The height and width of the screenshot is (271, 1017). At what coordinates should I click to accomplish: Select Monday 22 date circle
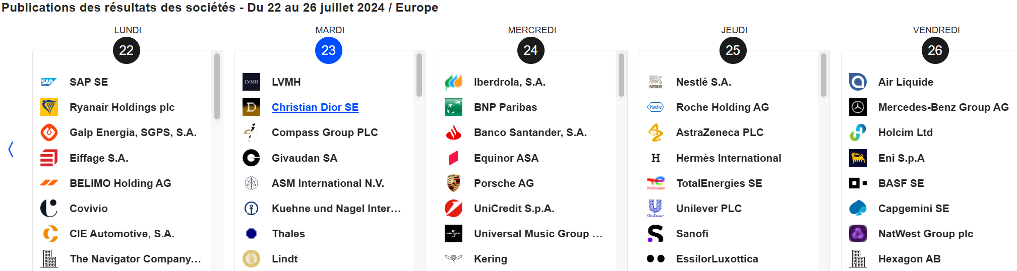(127, 50)
